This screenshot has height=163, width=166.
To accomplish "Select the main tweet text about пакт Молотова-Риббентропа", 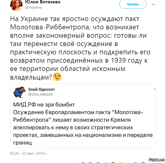I will pos(80,48).
